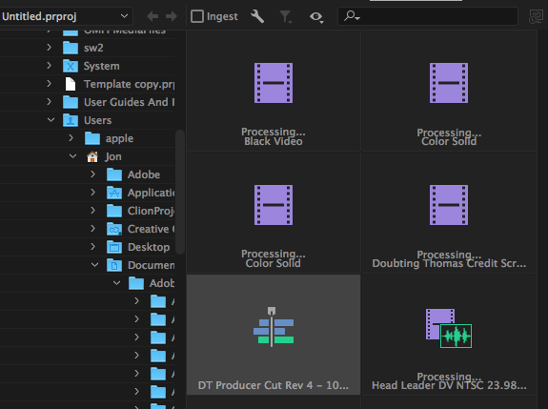Select the Applications folder icon
Image resolution: width=548 pixels, height=409 pixels.
[114, 193]
